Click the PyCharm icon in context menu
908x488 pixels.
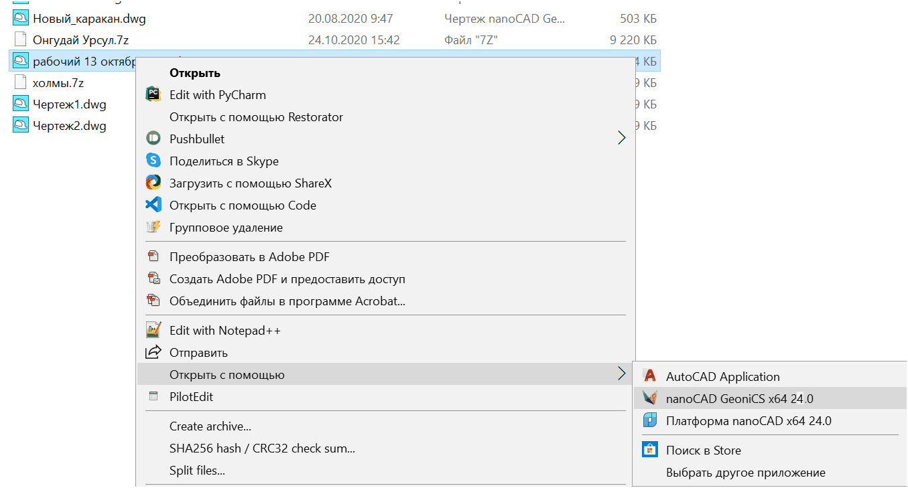coord(153,95)
